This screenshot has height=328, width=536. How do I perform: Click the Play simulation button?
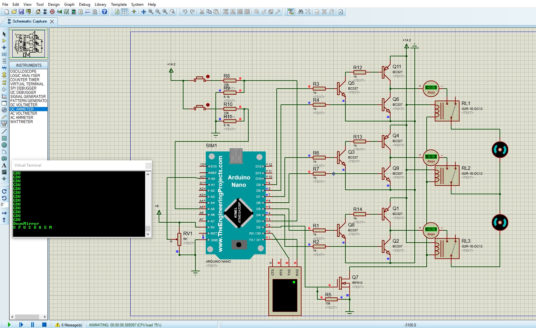[9, 324]
